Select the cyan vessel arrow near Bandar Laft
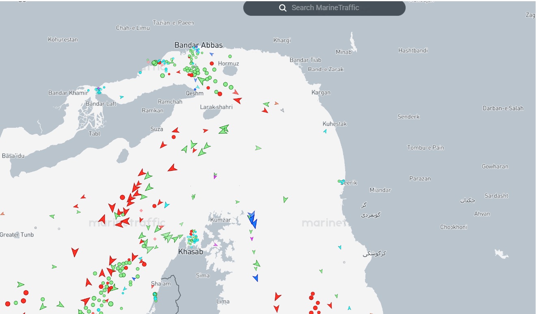 [122, 97]
